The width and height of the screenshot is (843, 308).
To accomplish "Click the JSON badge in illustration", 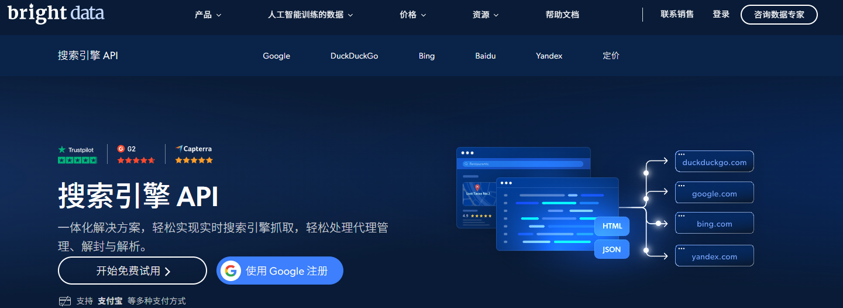I will point(612,249).
